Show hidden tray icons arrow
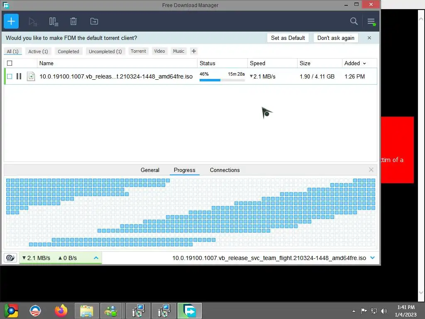 coord(354,311)
